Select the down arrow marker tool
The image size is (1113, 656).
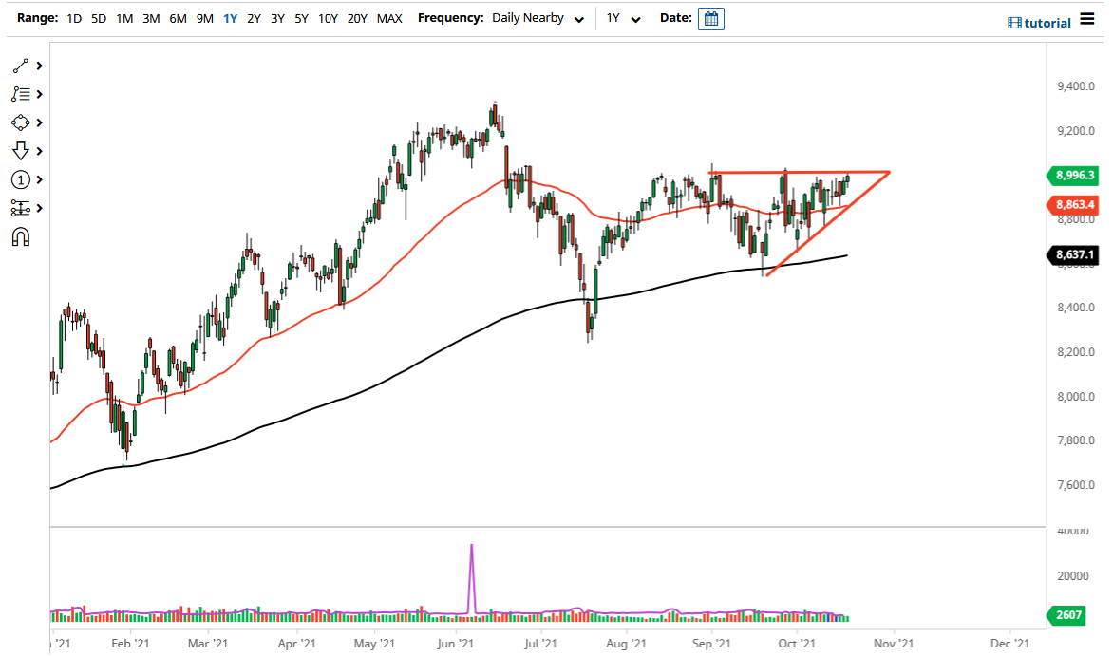20,151
